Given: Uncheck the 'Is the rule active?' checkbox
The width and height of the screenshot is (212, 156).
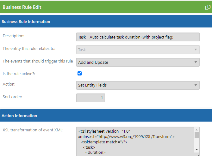Looking at the screenshot, I should coord(79,73).
